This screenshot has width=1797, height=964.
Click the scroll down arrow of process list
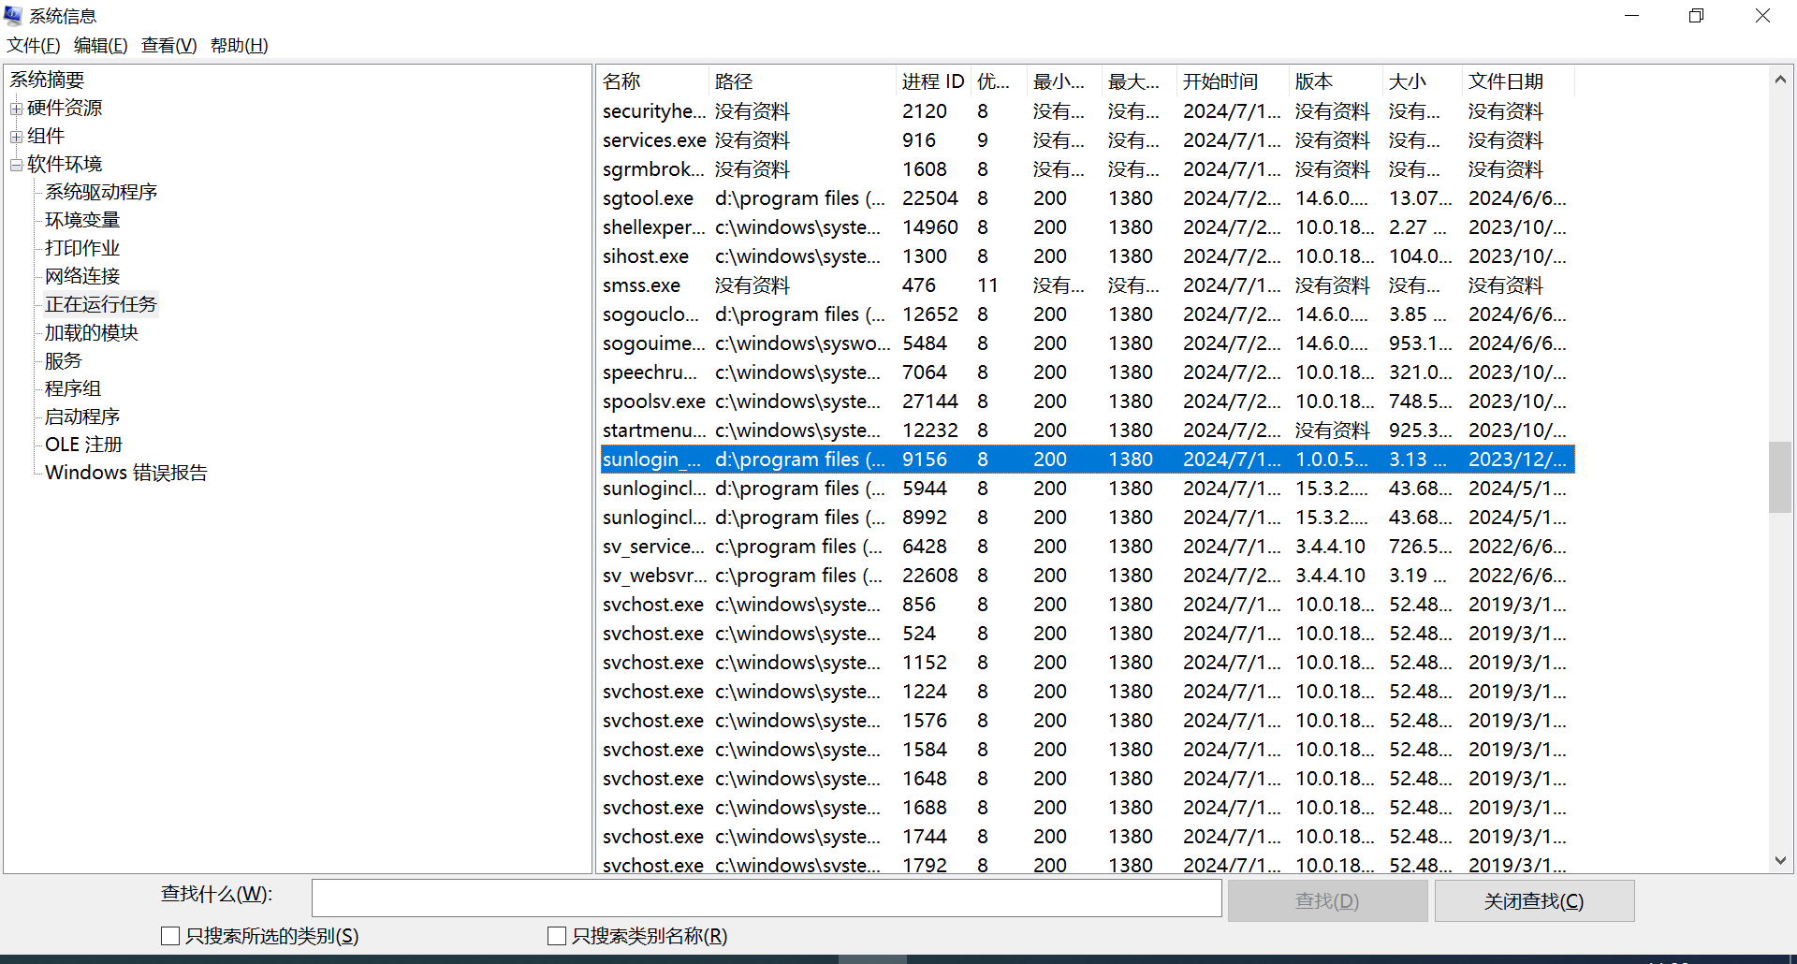coord(1780,860)
